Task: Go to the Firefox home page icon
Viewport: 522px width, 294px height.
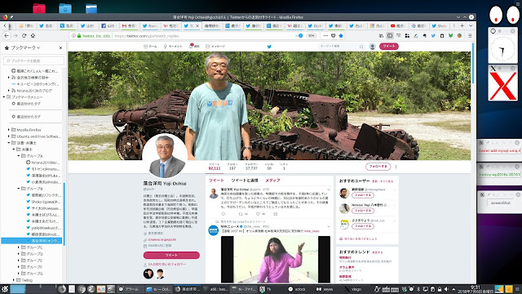Action: [x=33, y=36]
